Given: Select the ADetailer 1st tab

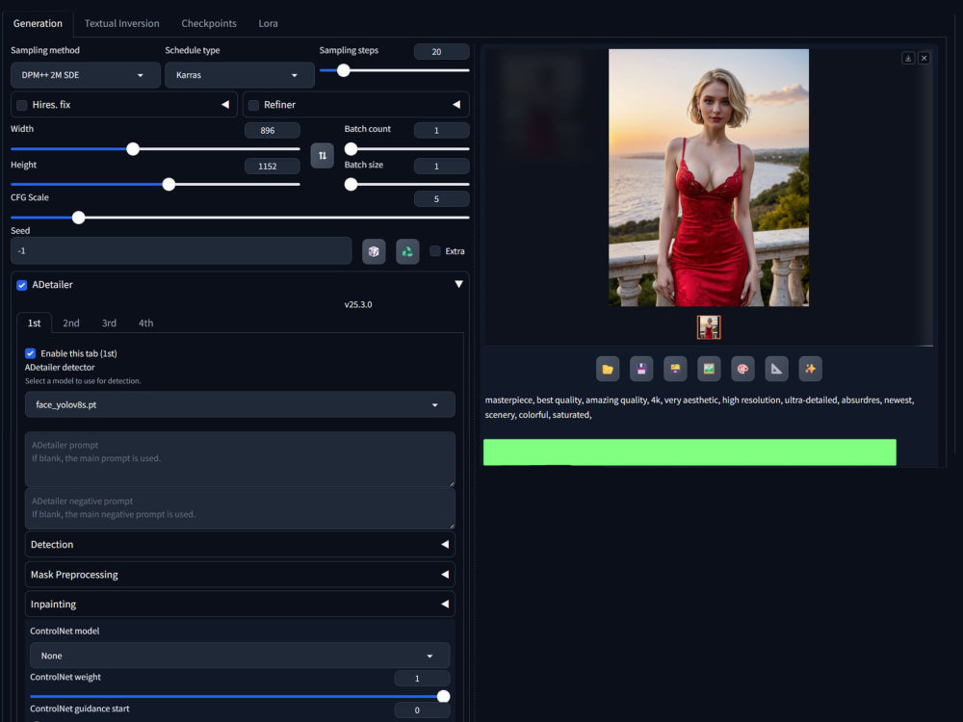Looking at the screenshot, I should [x=35, y=322].
